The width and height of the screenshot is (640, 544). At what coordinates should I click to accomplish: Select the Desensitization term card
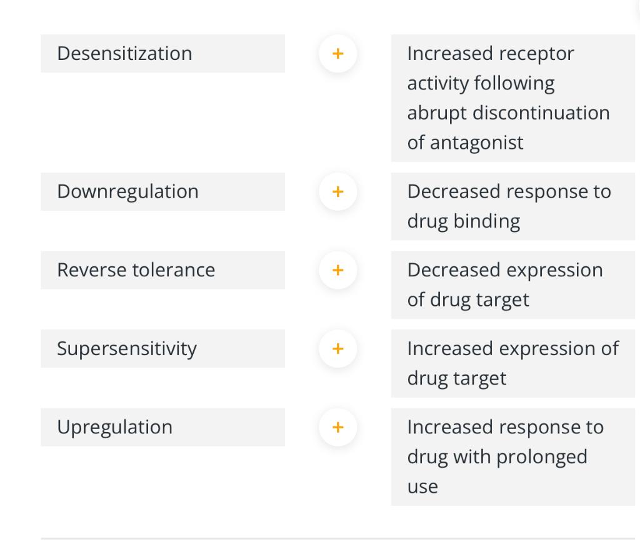point(162,54)
